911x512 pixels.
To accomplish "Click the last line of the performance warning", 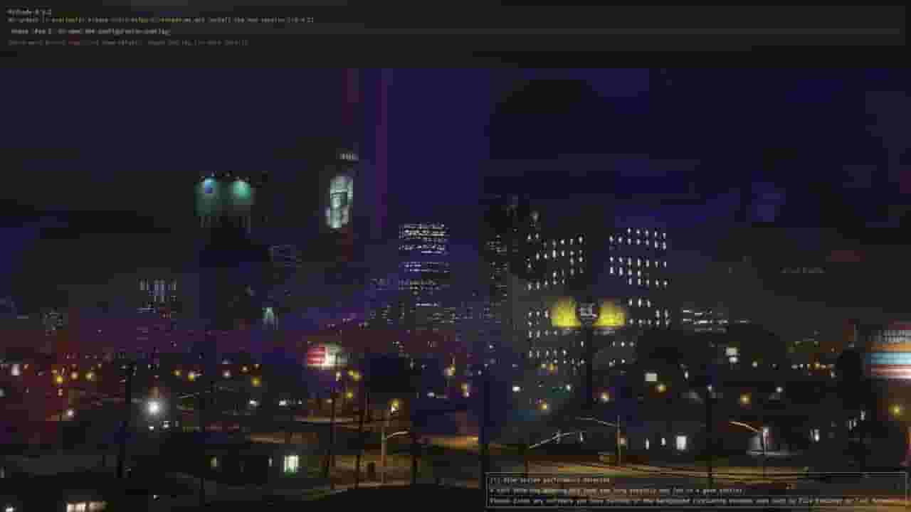I will 697,501.
